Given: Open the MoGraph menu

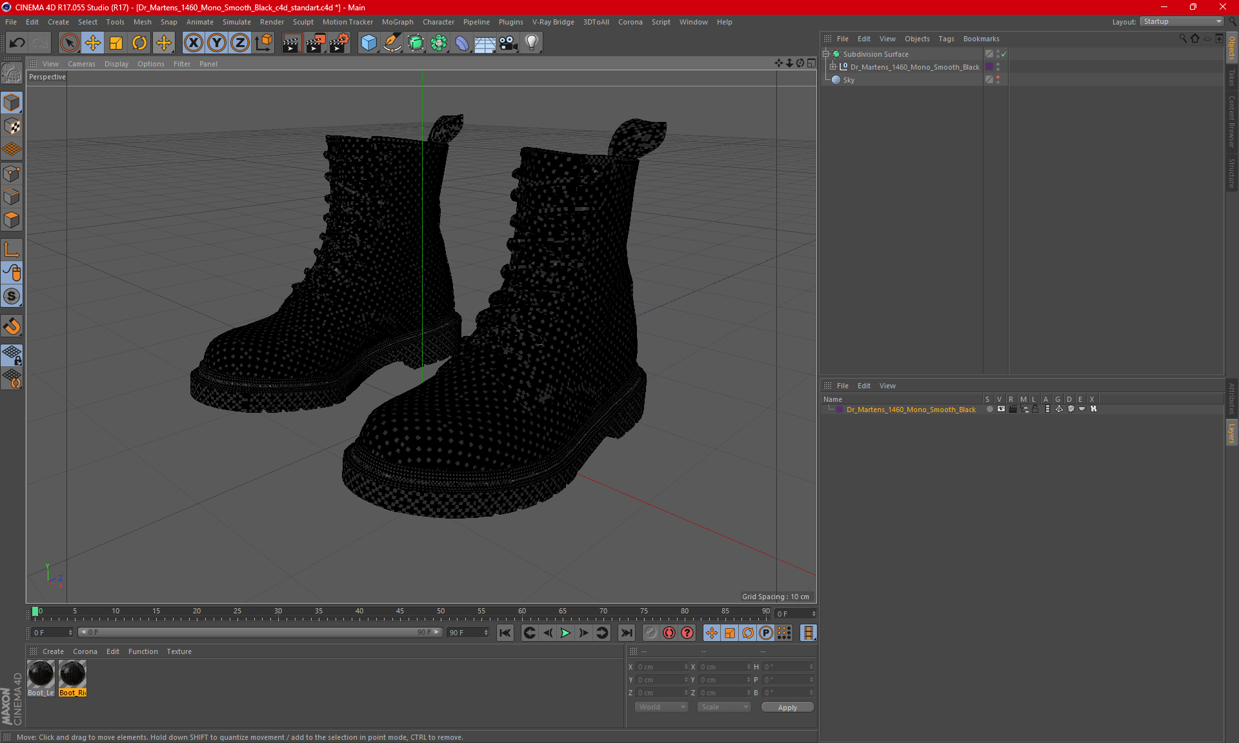Looking at the screenshot, I should (x=398, y=22).
